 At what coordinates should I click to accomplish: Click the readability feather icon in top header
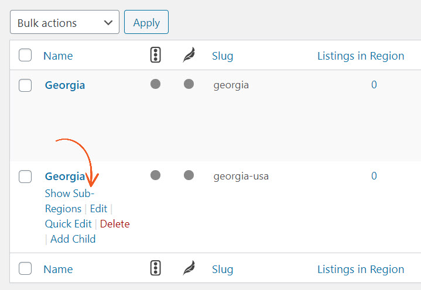(x=189, y=55)
